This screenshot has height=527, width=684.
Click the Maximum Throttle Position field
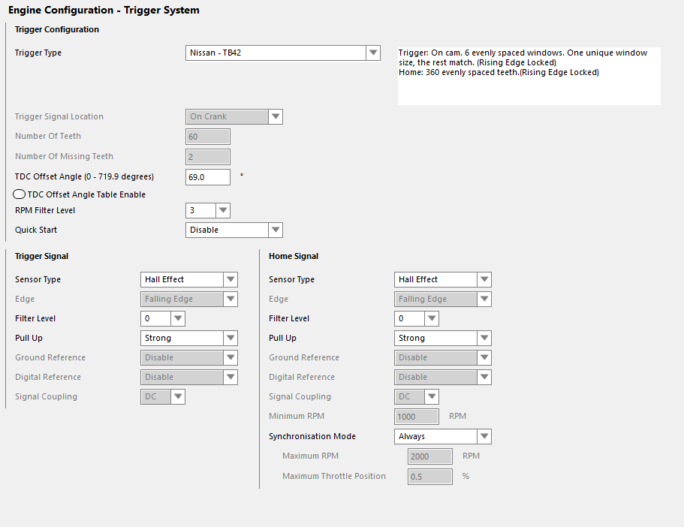point(430,477)
